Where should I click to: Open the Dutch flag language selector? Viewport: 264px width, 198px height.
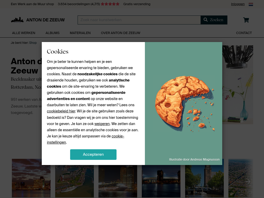[x=251, y=4]
